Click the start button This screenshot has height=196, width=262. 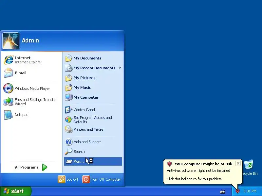[x=16, y=191]
